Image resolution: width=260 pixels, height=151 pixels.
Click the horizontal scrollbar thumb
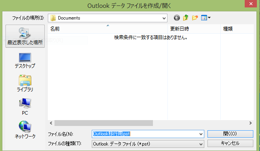tap(104, 123)
